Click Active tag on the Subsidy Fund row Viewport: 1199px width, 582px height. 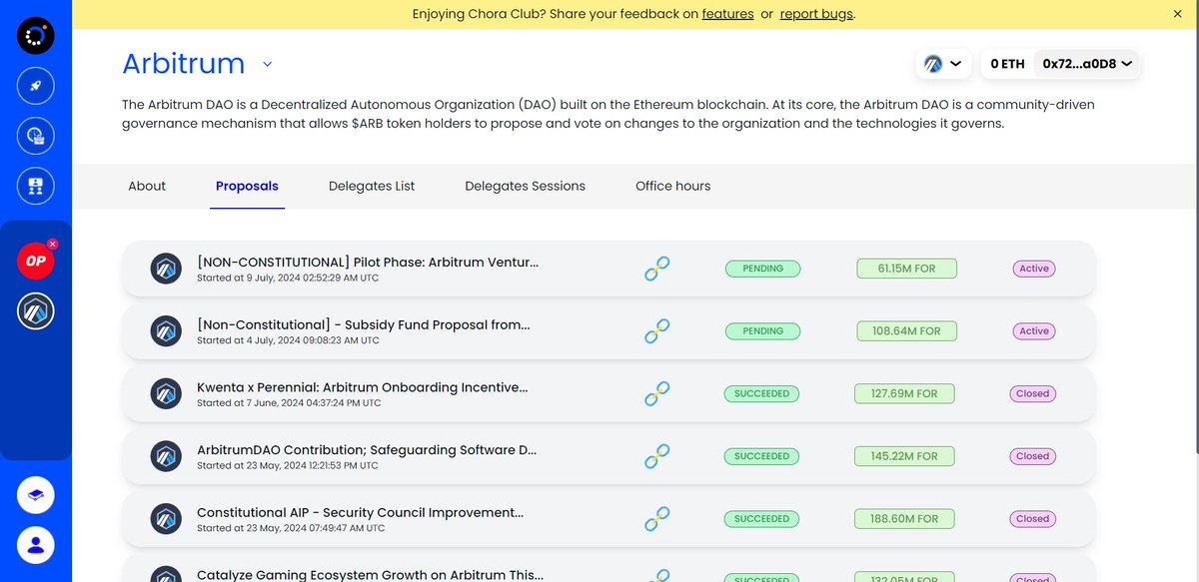point(1034,331)
